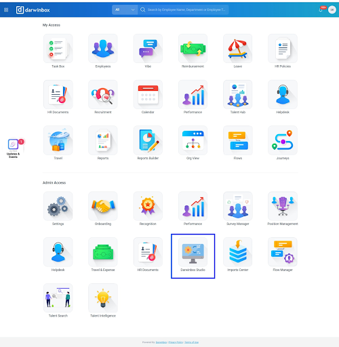Open Travel & Expense icon

point(103,252)
